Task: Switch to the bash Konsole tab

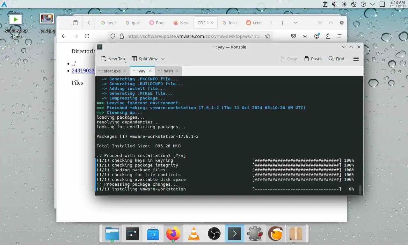Action: point(165,71)
